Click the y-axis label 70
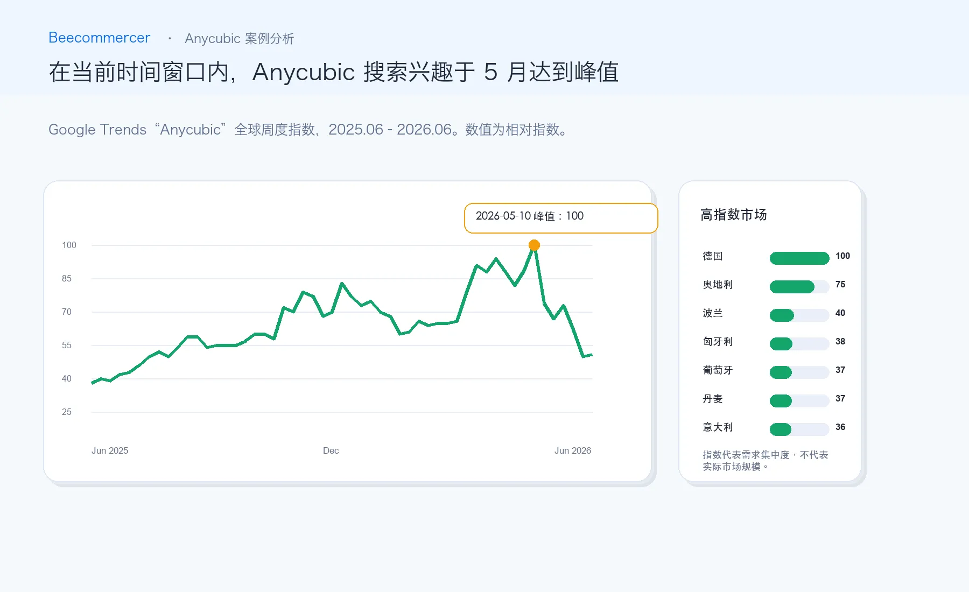Viewport: 969px width, 592px height. click(x=66, y=312)
